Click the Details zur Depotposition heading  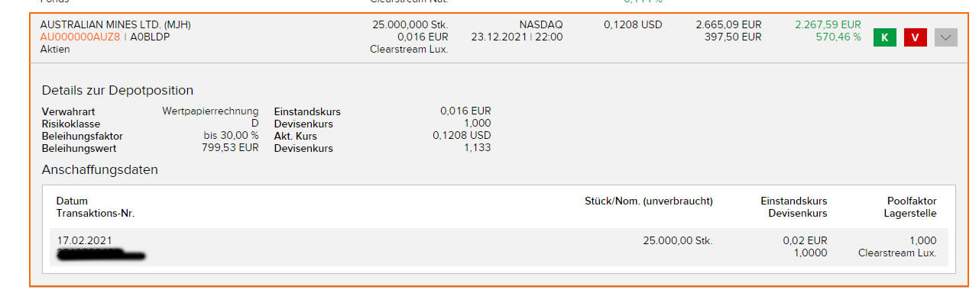[x=118, y=90]
